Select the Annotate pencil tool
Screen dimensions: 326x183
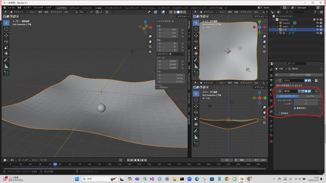[6, 60]
